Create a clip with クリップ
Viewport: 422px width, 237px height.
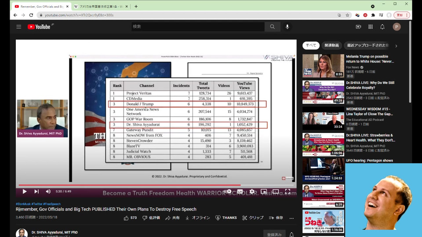tap(253, 218)
